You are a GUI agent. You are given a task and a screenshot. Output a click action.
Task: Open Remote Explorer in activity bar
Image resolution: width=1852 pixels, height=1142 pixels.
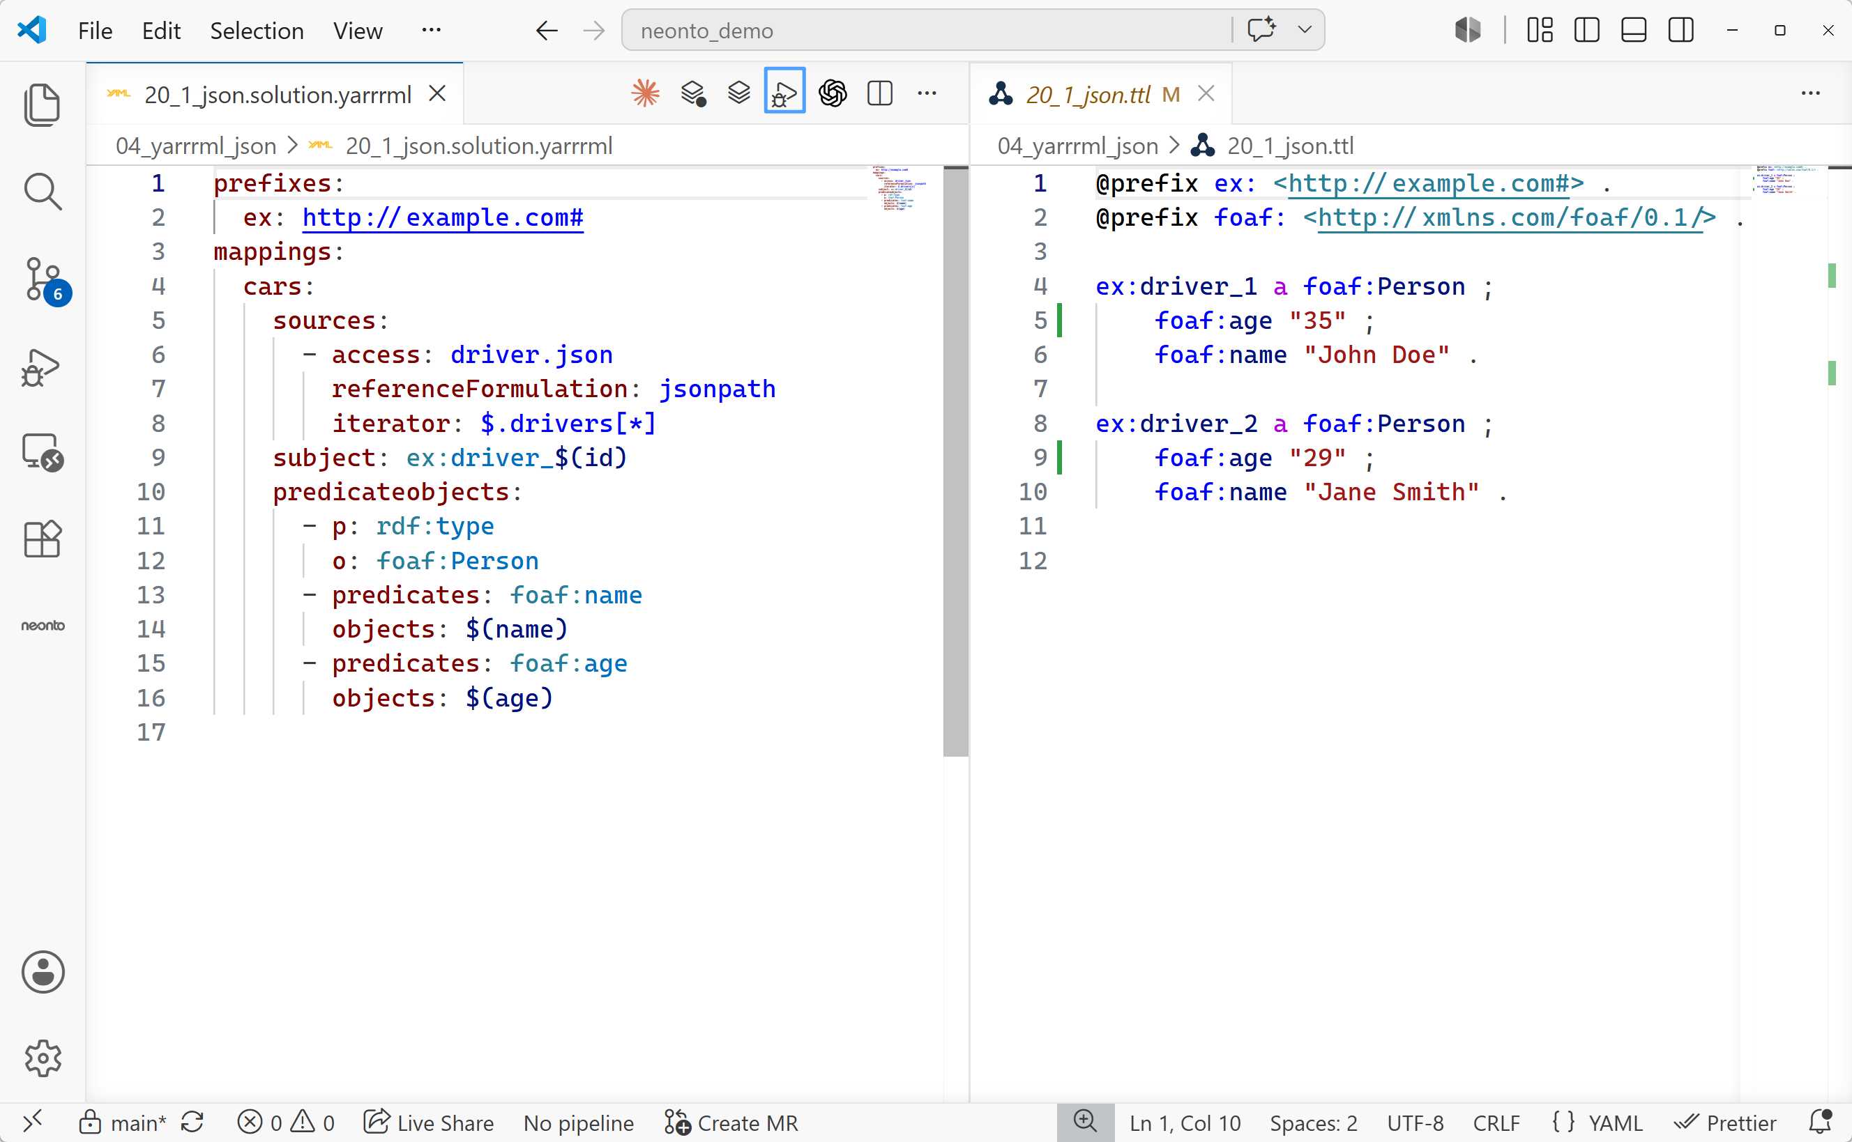[x=43, y=453]
